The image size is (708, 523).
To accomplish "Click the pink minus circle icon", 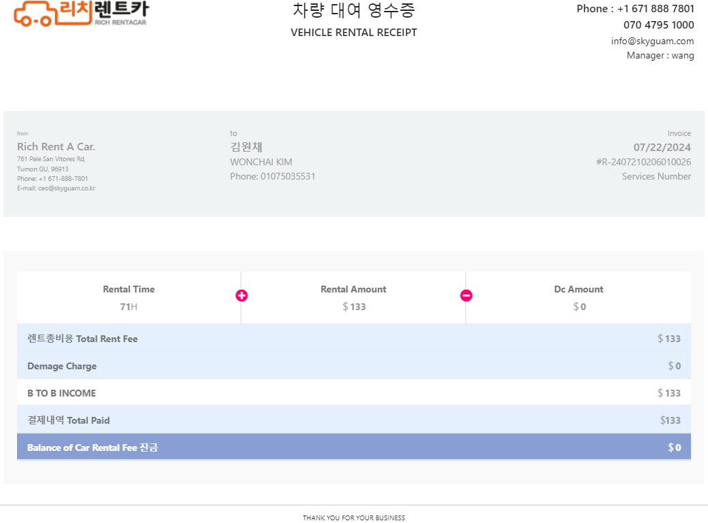I will 466,296.
